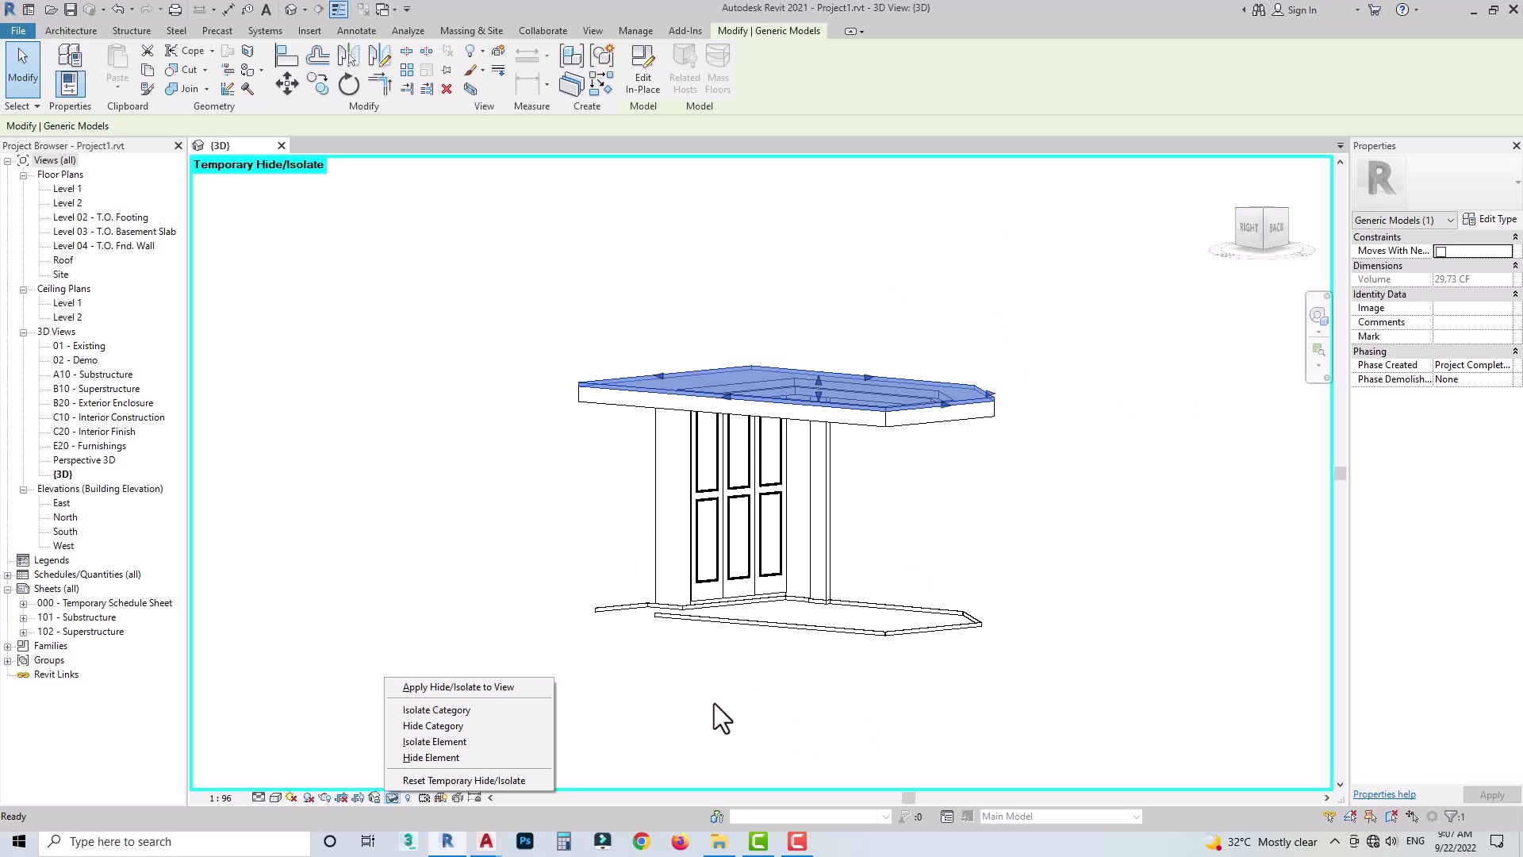Toggle Sun Path icon in view control bar
Screen dimensions: 1523x857
tap(292, 797)
